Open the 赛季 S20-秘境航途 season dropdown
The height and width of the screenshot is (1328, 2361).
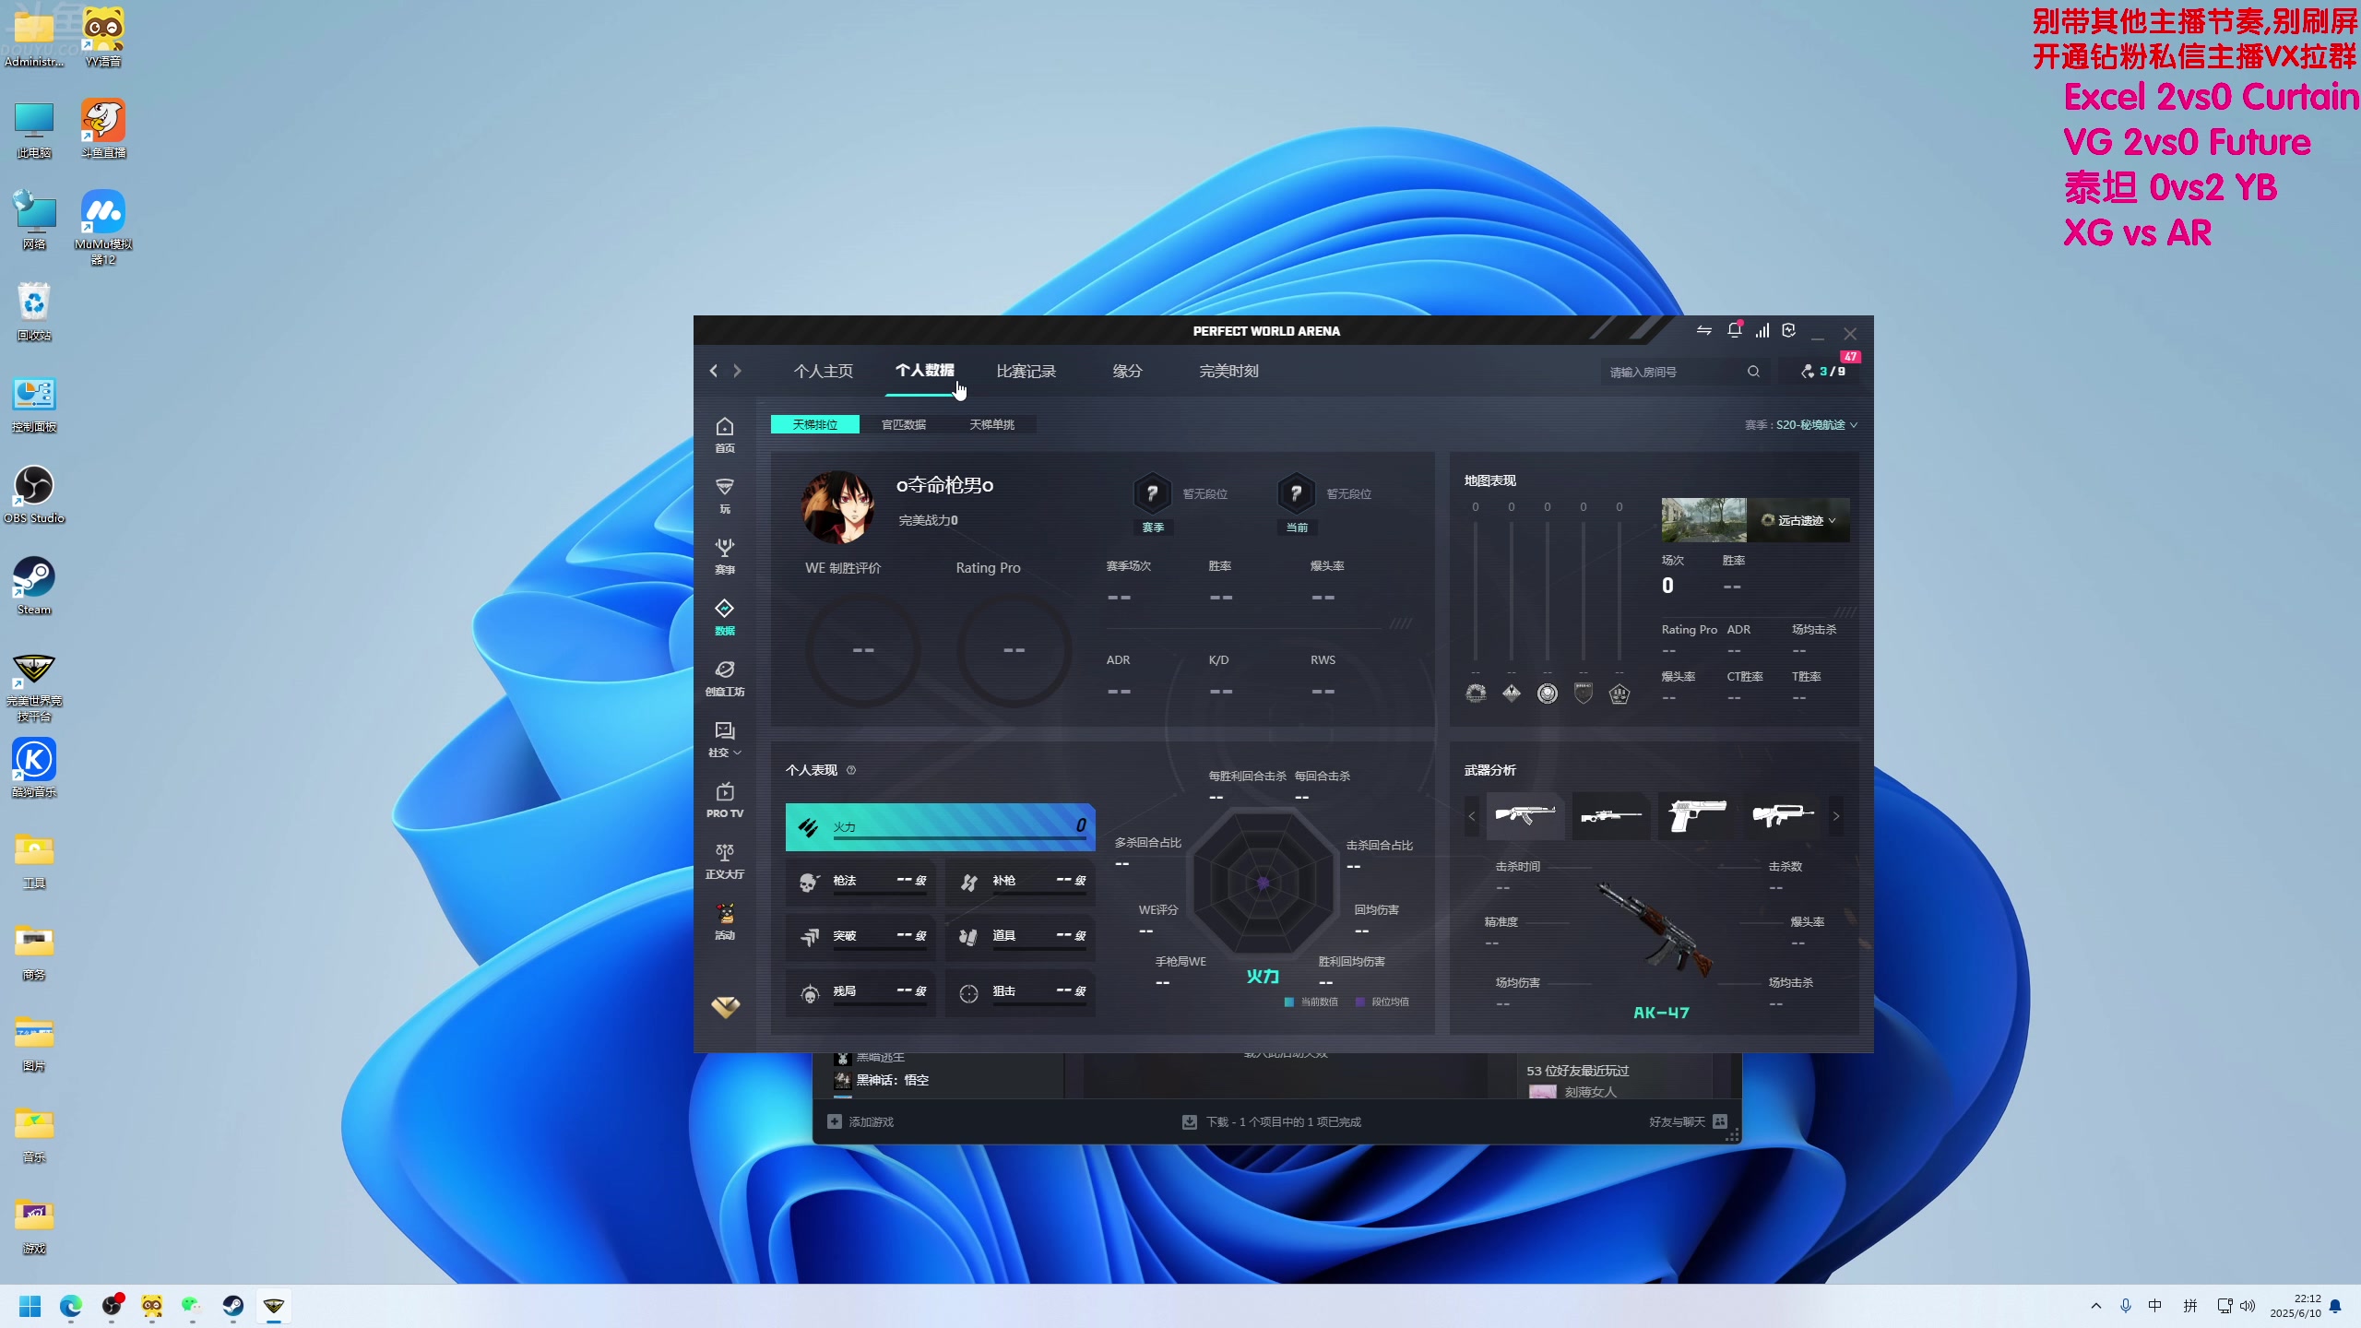1801,425
